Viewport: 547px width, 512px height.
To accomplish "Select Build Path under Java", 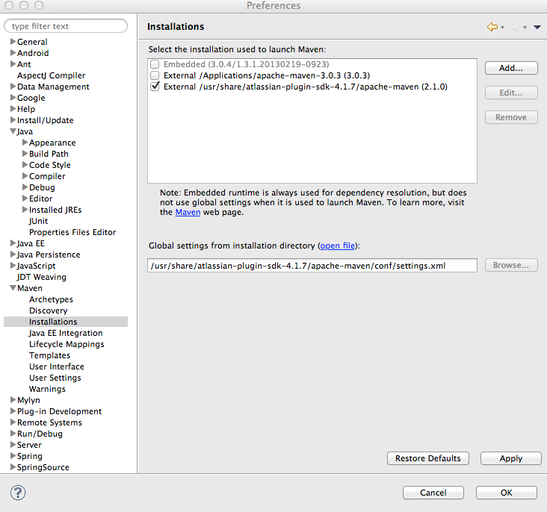I will (x=49, y=154).
